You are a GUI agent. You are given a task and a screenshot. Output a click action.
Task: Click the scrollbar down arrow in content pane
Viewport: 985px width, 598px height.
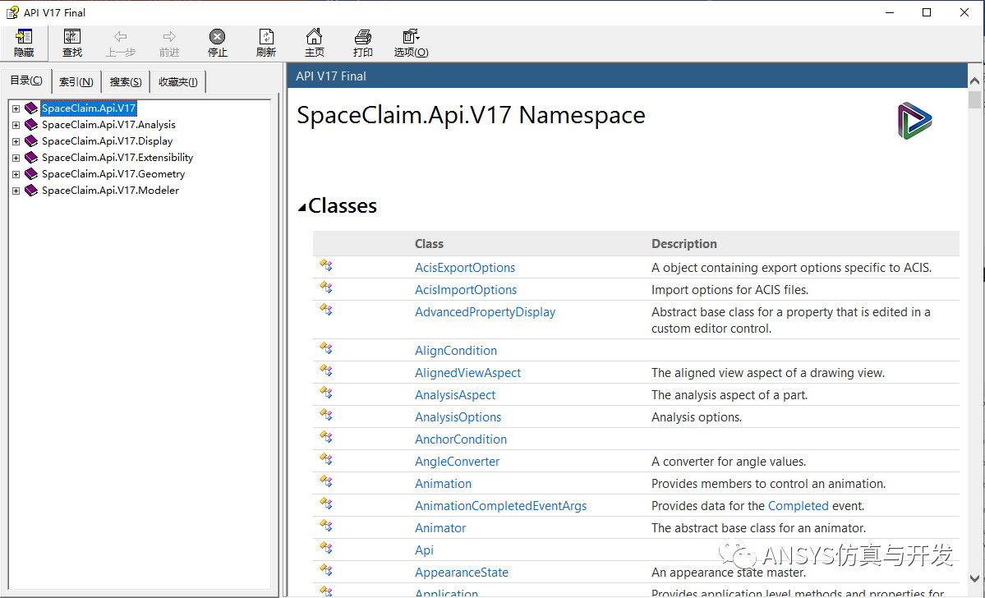[x=974, y=578]
